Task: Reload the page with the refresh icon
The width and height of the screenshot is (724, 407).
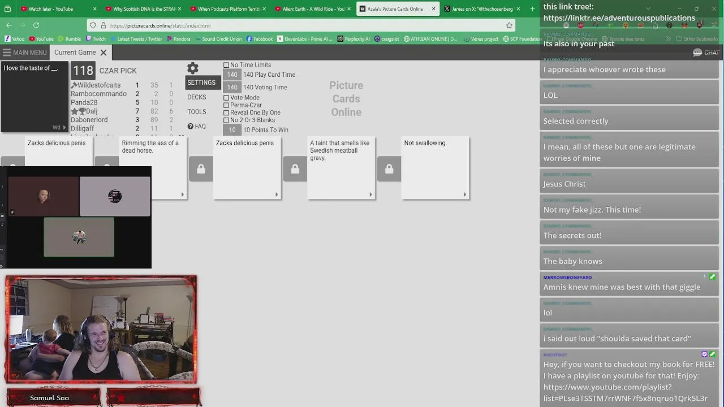Action: [36, 25]
